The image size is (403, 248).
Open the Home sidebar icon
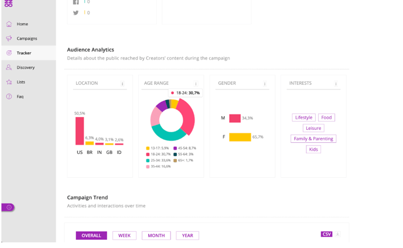(9, 24)
